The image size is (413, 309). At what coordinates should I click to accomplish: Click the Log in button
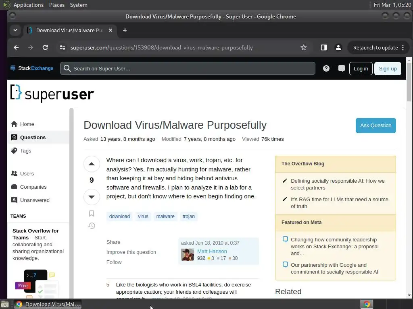pyautogui.click(x=361, y=68)
